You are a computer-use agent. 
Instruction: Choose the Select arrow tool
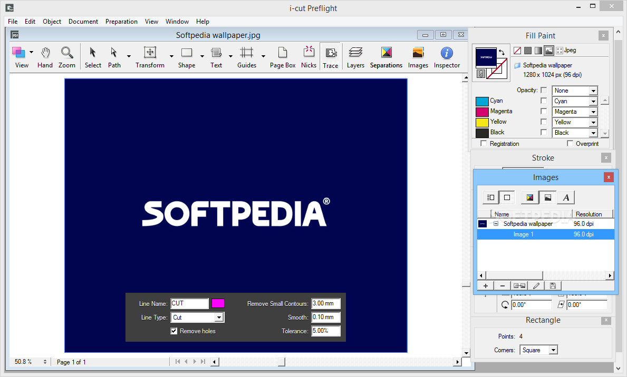click(x=93, y=57)
